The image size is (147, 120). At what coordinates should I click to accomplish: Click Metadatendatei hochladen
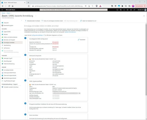(33, 21)
